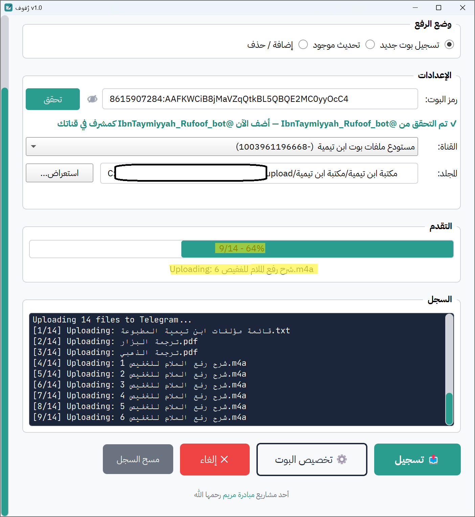The image size is (475, 517).
Task: Open the استعراض... folder browser
Action: pos(59,173)
